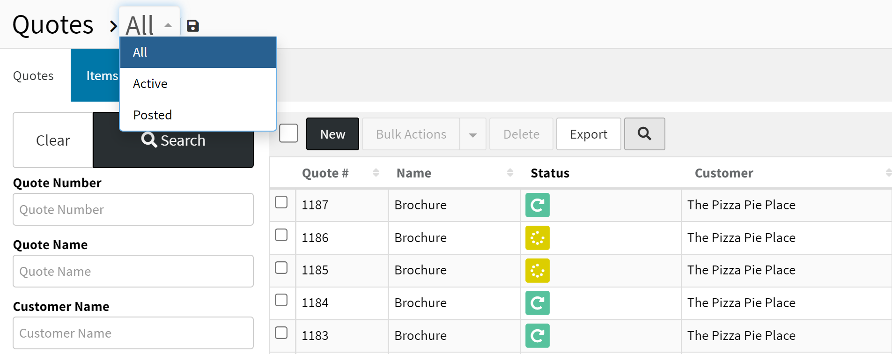The width and height of the screenshot is (892, 354).
Task: Click the Export button
Action: tap(589, 134)
